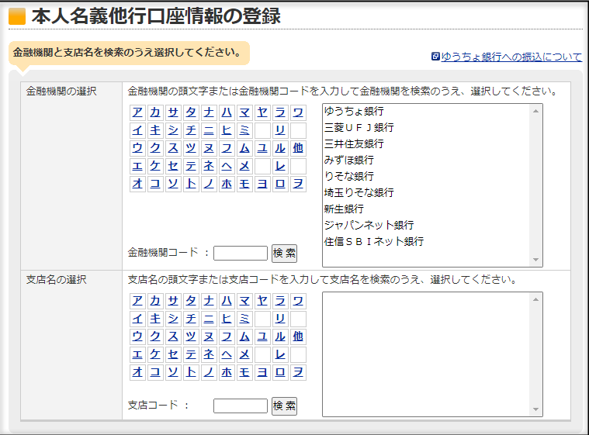The image size is (589, 435).
Task: Select kana ホ in the branch kana grid
Action: (x=227, y=372)
